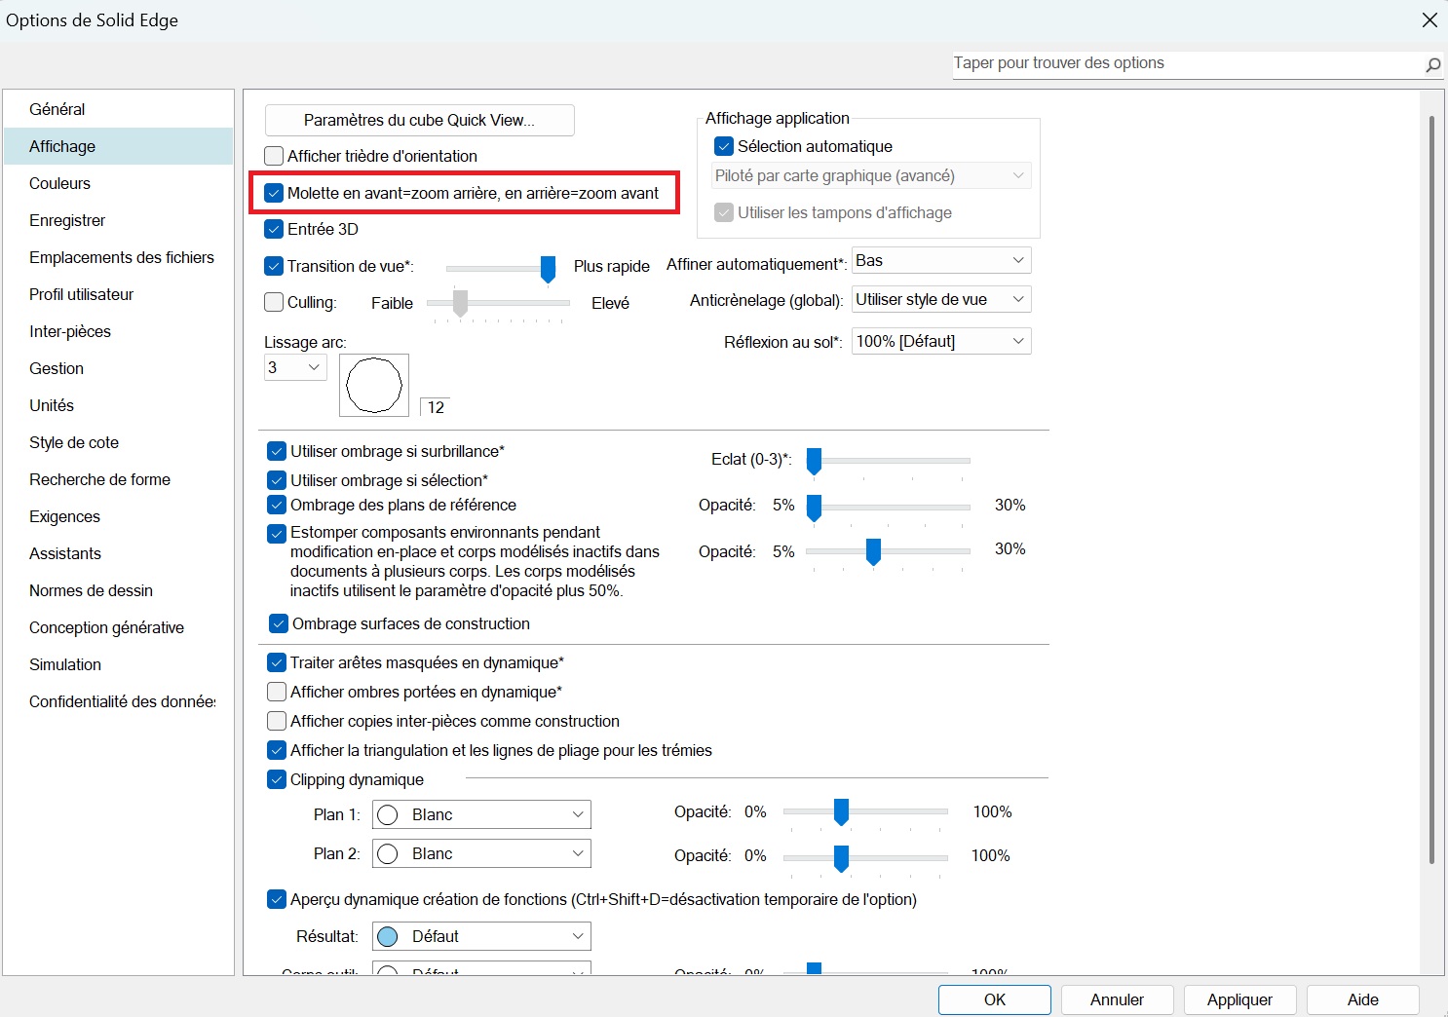Screen dimensions: 1448x1017
Task: Open Recherche de forme options
Action: 118,479
